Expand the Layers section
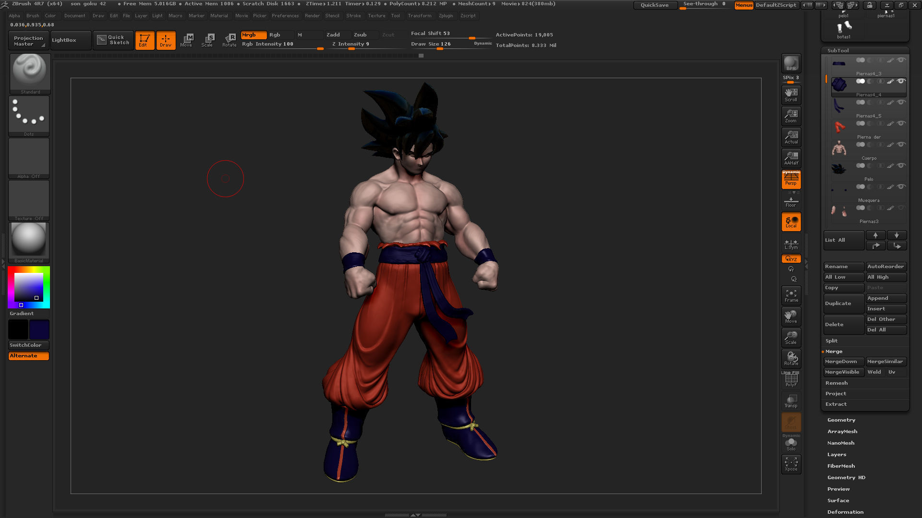 click(x=837, y=455)
